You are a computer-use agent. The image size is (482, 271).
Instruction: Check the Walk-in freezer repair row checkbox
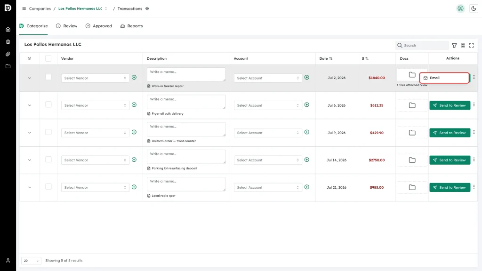point(48,77)
